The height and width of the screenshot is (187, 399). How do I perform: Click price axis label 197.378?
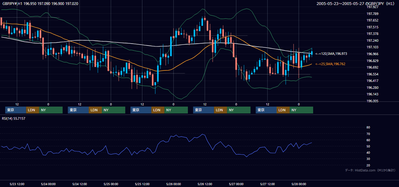coord(372,34)
